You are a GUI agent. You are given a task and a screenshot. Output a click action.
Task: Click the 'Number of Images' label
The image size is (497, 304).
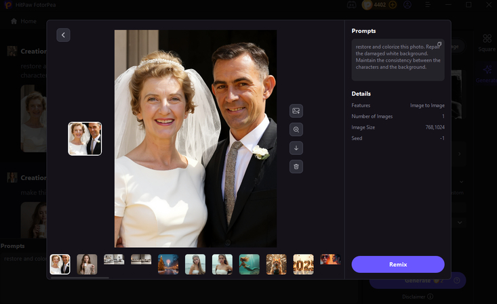pos(372,116)
